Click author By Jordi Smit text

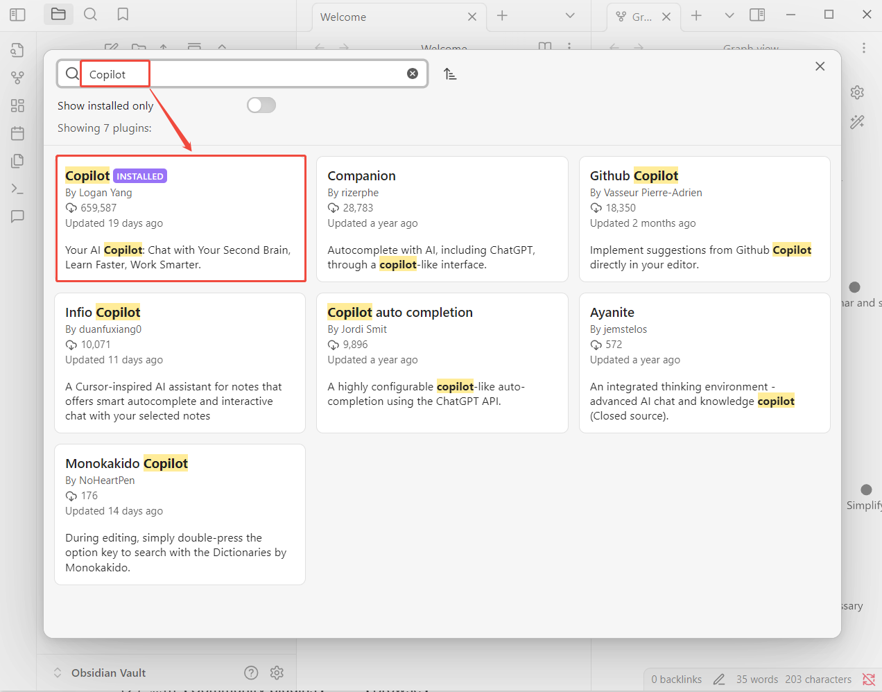357,329
